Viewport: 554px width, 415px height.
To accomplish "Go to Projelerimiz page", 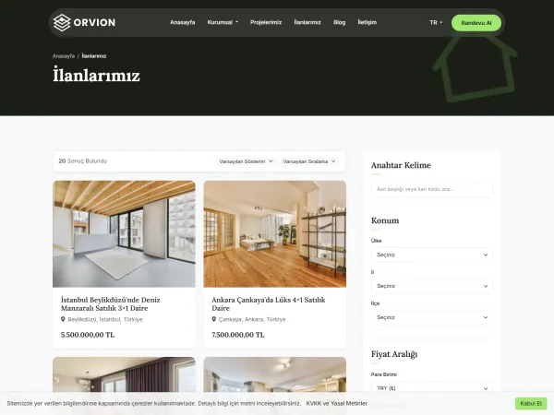I will click(x=266, y=22).
